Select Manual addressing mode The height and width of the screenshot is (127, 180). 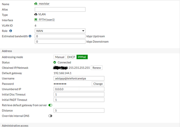point(59,57)
